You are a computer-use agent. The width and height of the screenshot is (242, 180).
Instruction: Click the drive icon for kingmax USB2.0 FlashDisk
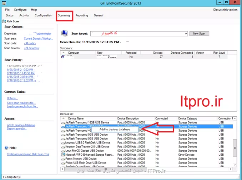(x=63, y=143)
